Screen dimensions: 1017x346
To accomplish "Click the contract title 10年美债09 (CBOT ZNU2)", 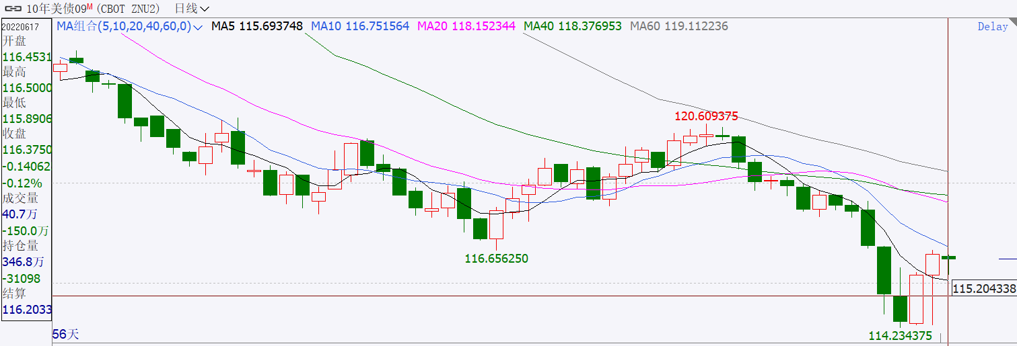I will 93,9.
